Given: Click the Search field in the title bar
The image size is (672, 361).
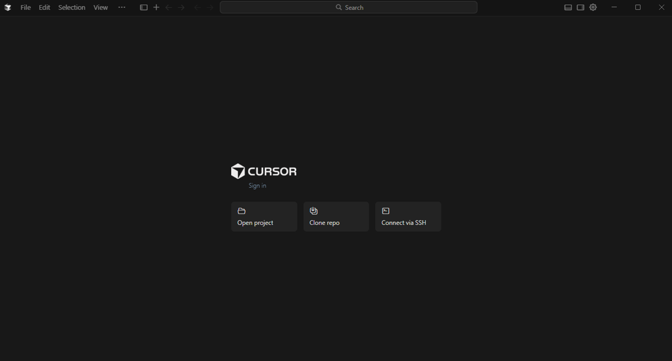Looking at the screenshot, I should [x=349, y=7].
